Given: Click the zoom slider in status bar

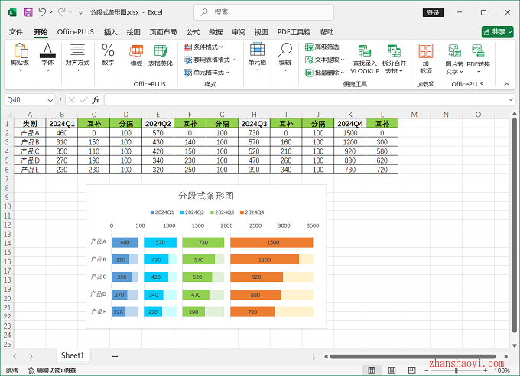Looking at the screenshot, I should point(457,371).
